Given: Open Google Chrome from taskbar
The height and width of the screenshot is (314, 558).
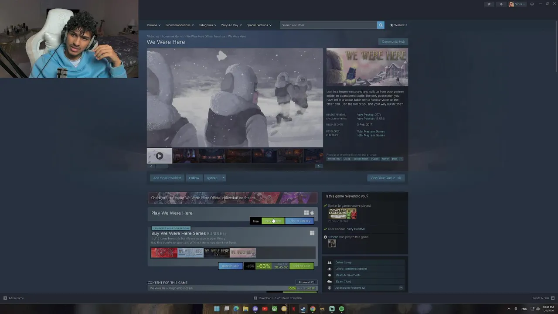Looking at the screenshot, I should [x=313, y=309].
